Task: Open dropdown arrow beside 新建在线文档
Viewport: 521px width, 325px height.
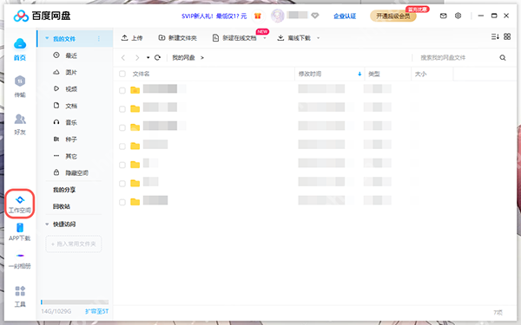Action: (265, 38)
